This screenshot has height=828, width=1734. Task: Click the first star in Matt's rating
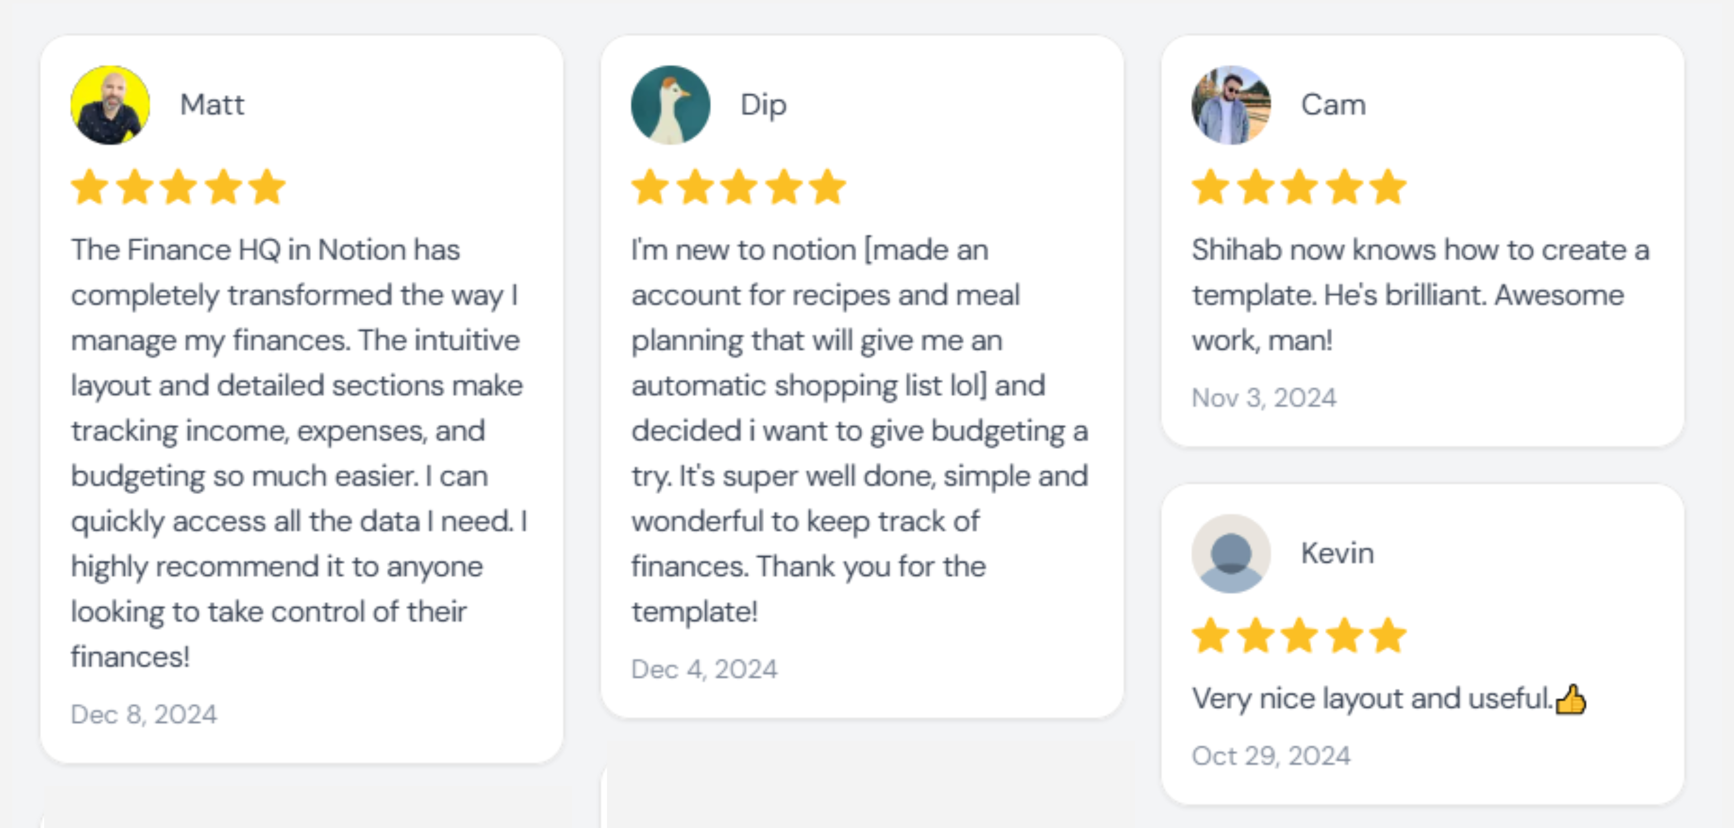(90, 187)
